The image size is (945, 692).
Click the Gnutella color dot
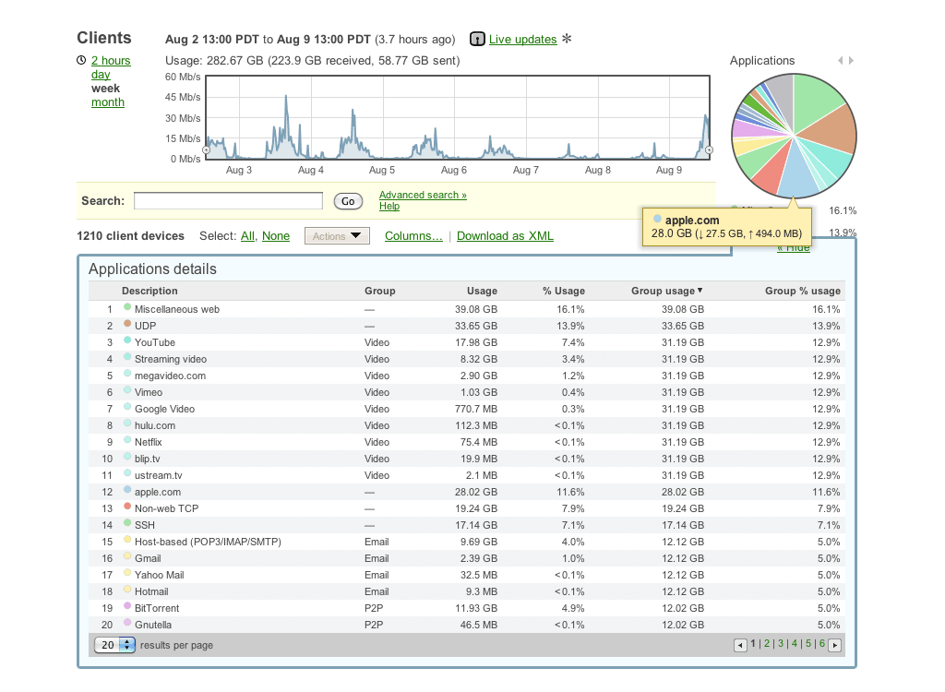pos(127,623)
